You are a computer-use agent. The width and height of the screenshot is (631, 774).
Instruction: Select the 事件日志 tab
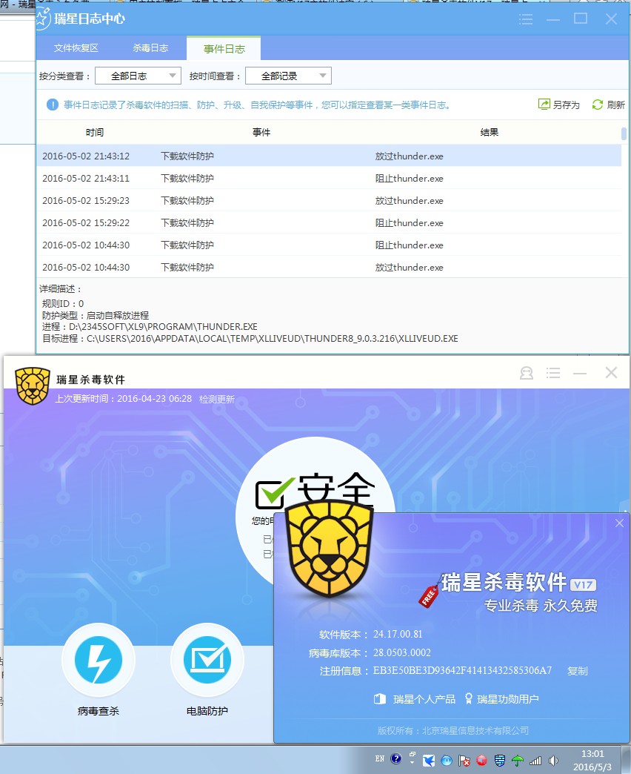[224, 49]
